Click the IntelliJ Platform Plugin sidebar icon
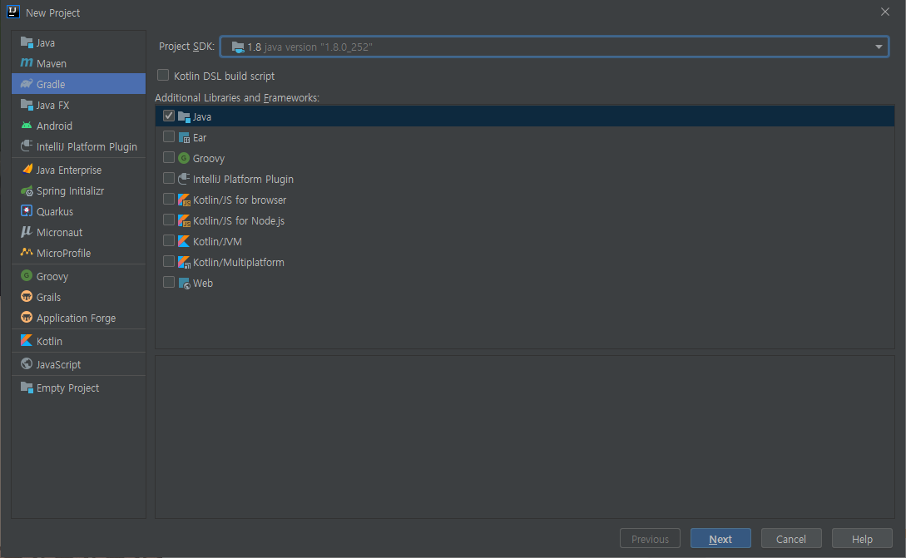The image size is (906, 558). click(27, 146)
